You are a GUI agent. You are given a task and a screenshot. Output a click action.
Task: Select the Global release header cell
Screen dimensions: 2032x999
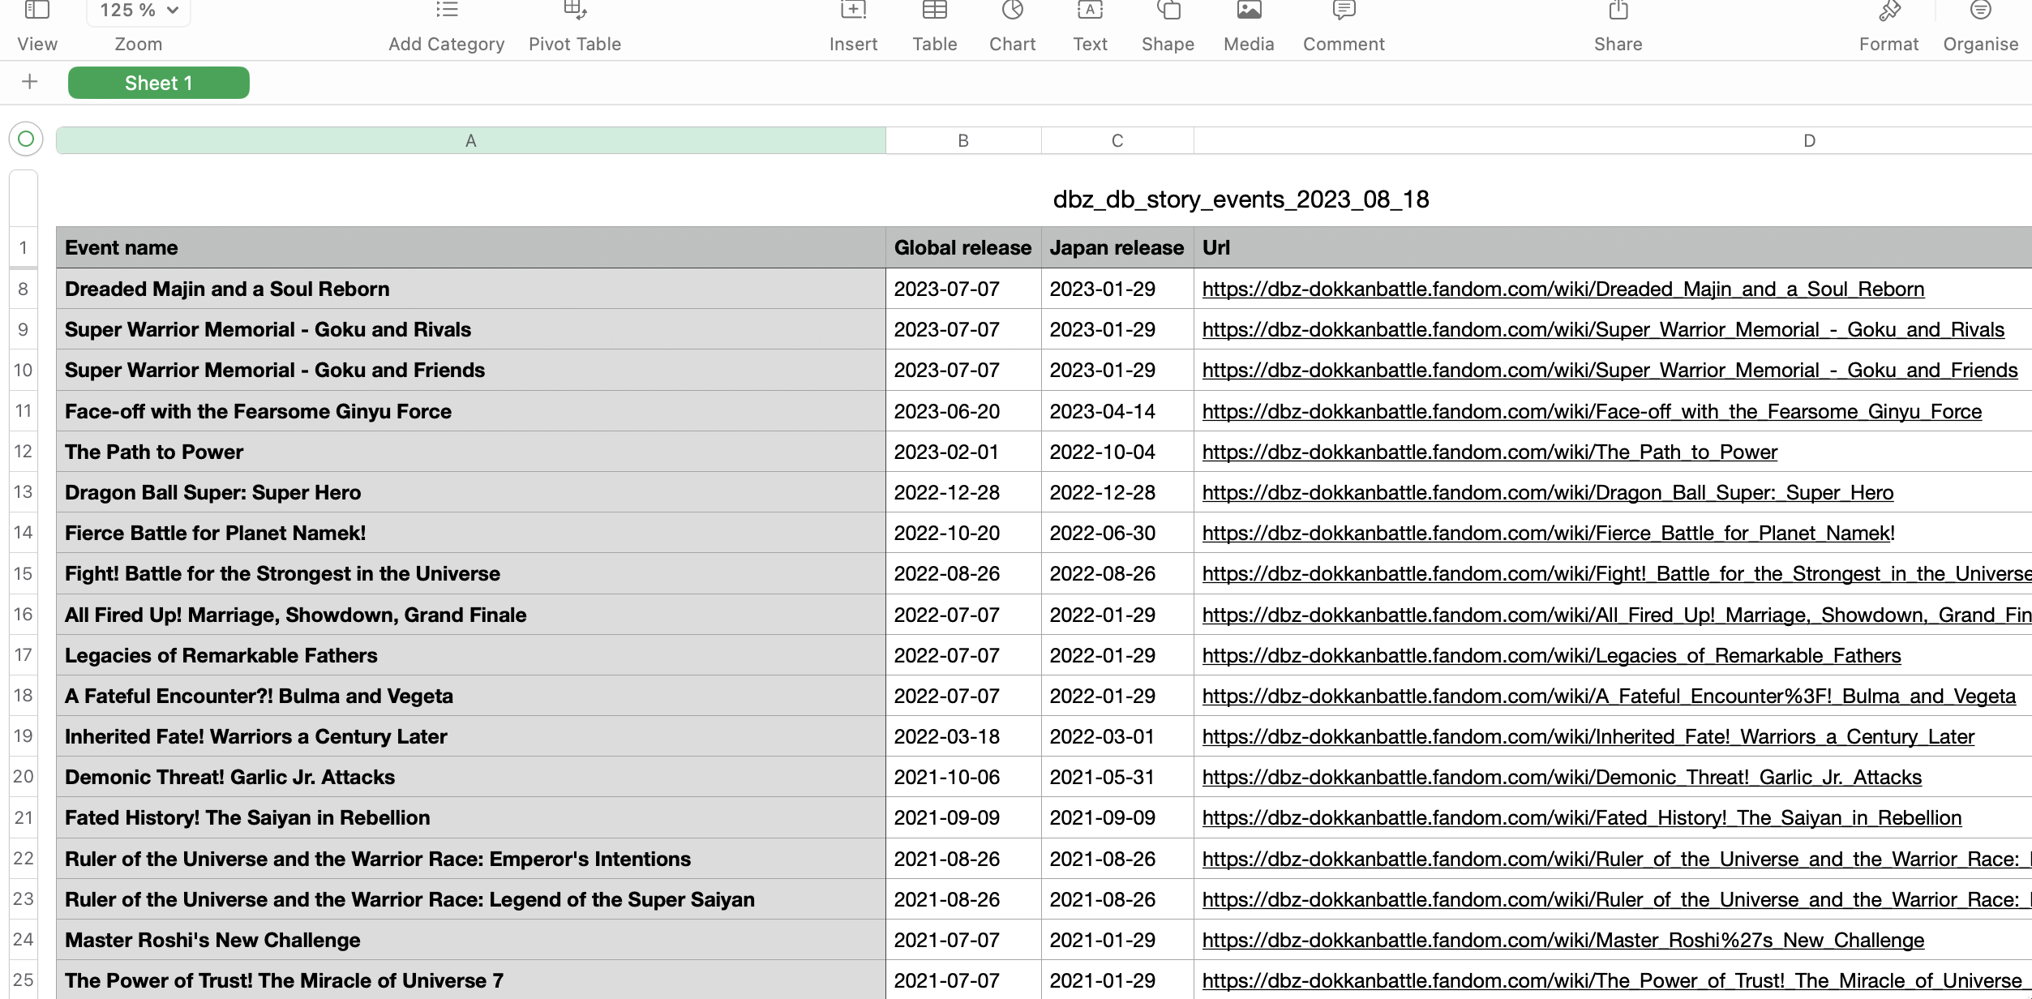pos(963,247)
